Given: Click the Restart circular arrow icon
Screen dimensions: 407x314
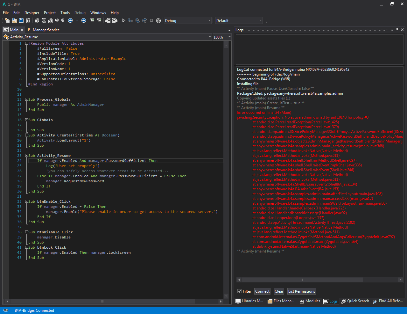Looking at the screenshot, I should point(158,20).
